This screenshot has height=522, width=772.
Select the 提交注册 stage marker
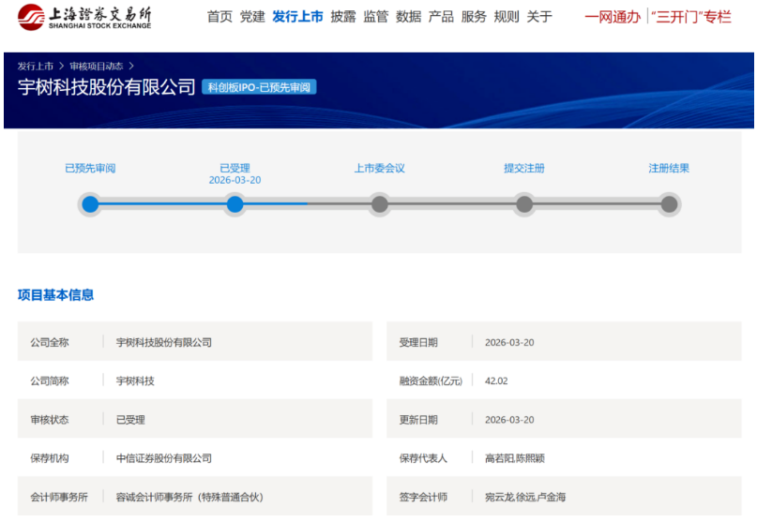pos(524,204)
